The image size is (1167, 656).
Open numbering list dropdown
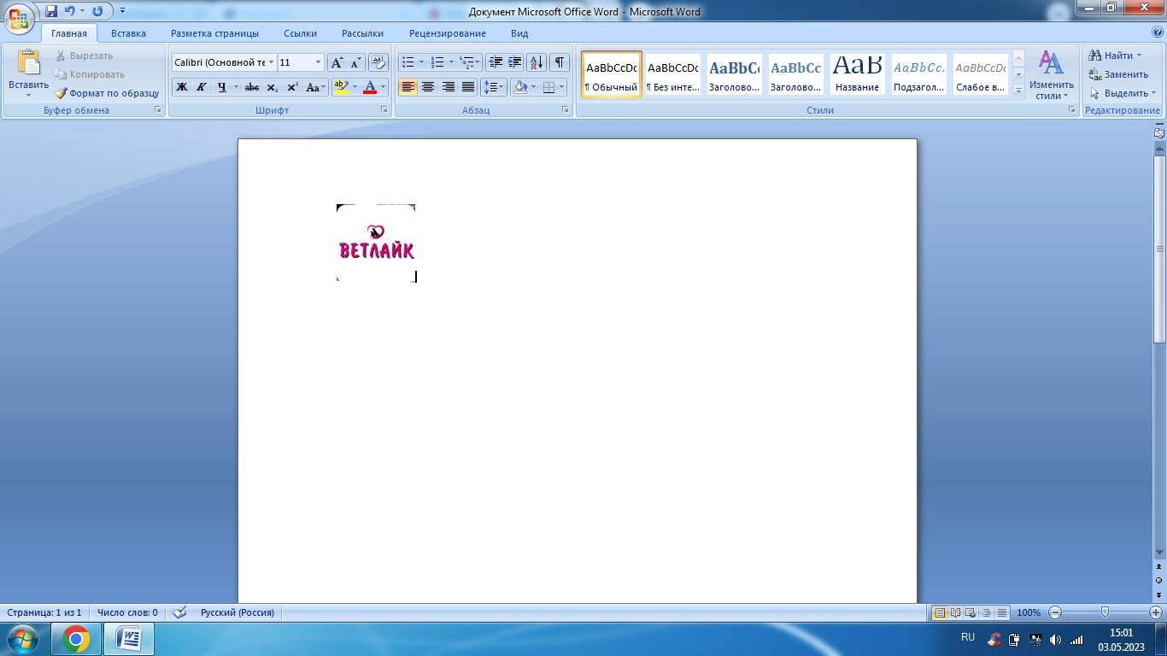click(450, 62)
